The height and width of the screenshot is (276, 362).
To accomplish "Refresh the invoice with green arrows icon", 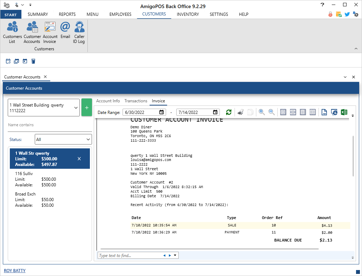I will [x=229, y=112].
